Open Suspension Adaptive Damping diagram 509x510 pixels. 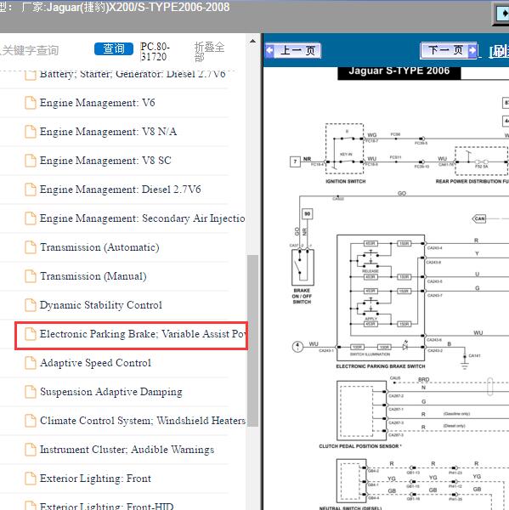[111, 392]
